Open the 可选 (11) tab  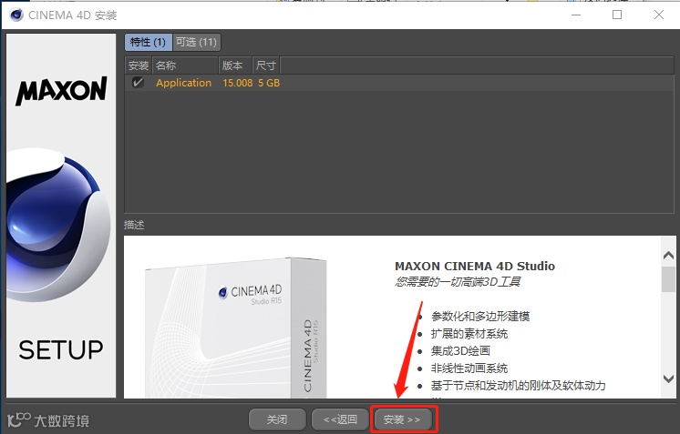pyautogui.click(x=197, y=42)
